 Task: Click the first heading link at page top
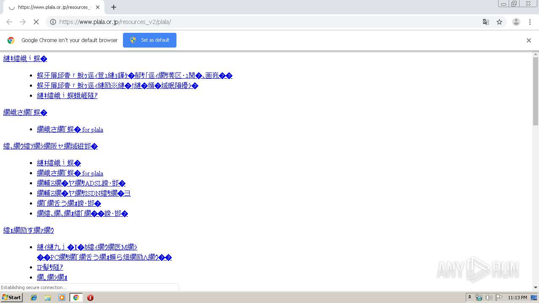click(x=25, y=58)
